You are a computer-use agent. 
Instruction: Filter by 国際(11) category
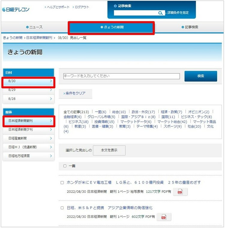pos(168,117)
